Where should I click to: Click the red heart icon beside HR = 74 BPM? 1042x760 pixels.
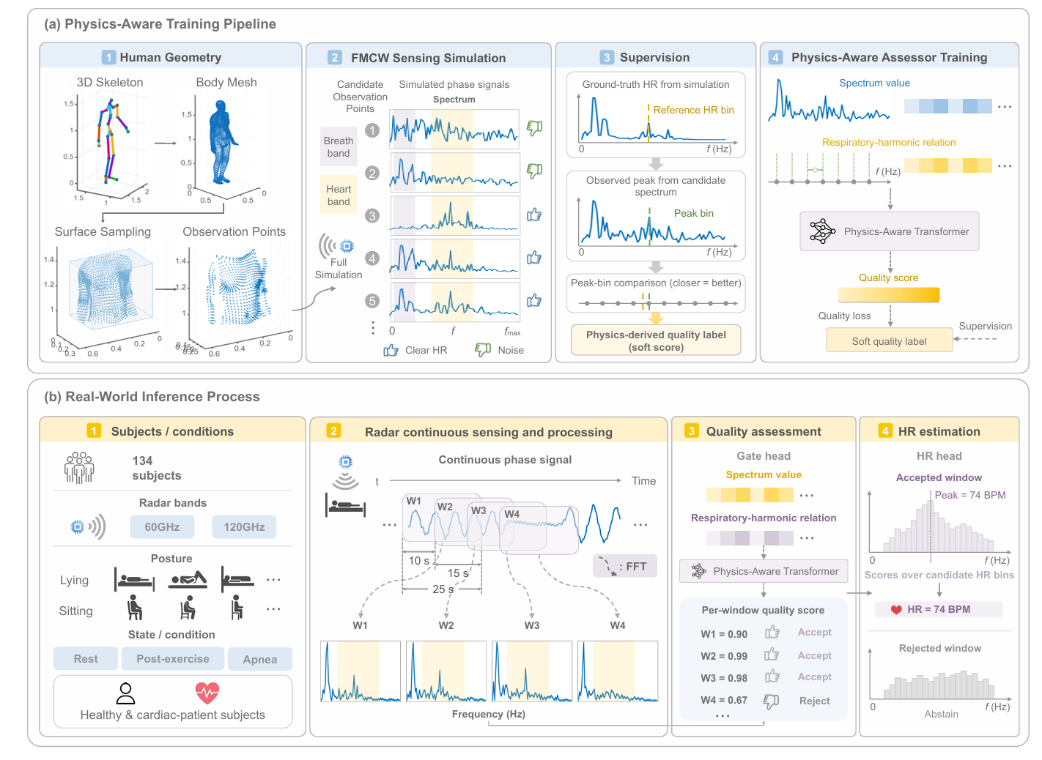pos(896,610)
